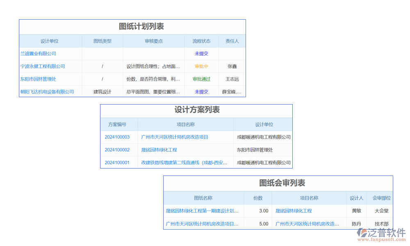Open the 晟铭园林绿化工程第一期建设计划 drawing name link
Image resolution: width=410 pixels, height=246 pixels.
point(202,211)
